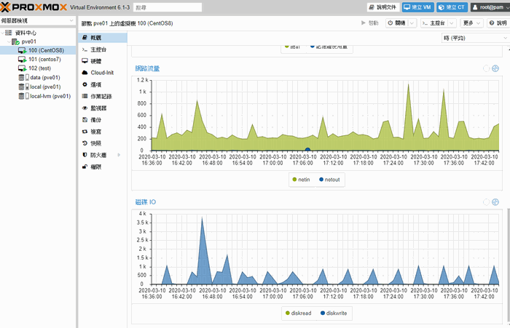Click the Proxmox logo

(x=34, y=7)
